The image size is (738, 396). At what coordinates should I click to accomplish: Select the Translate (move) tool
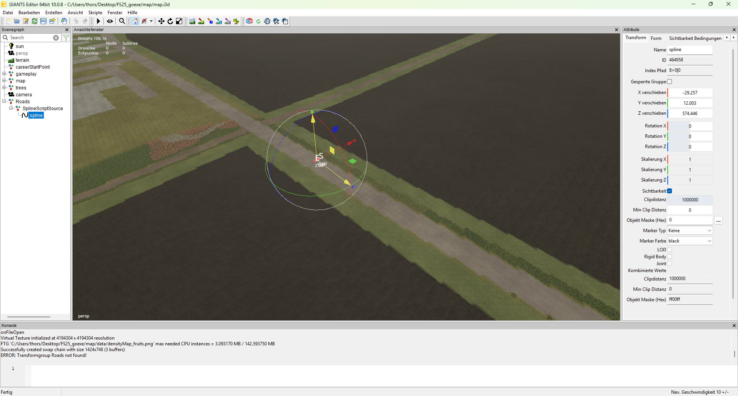coord(161,21)
